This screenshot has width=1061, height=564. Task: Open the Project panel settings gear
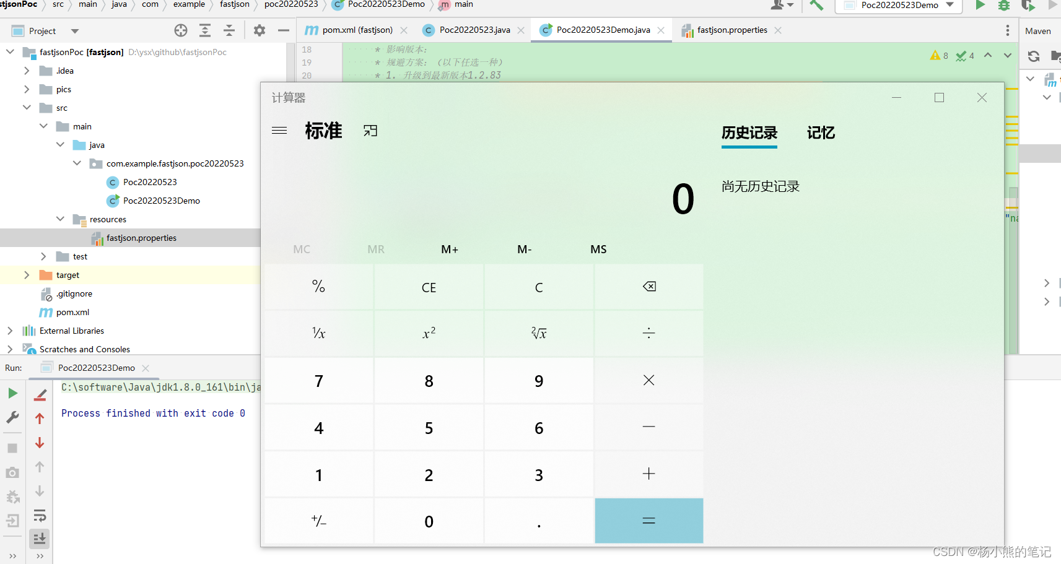(x=259, y=30)
